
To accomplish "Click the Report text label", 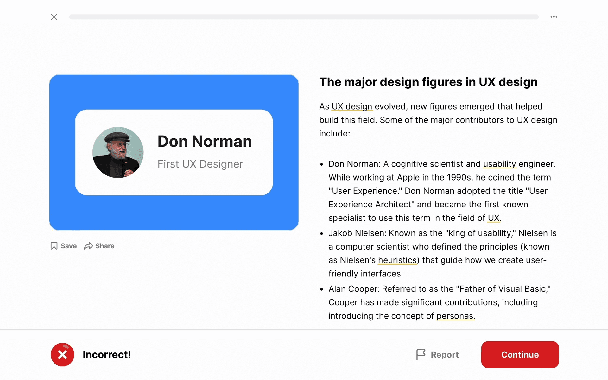I will 444,355.
